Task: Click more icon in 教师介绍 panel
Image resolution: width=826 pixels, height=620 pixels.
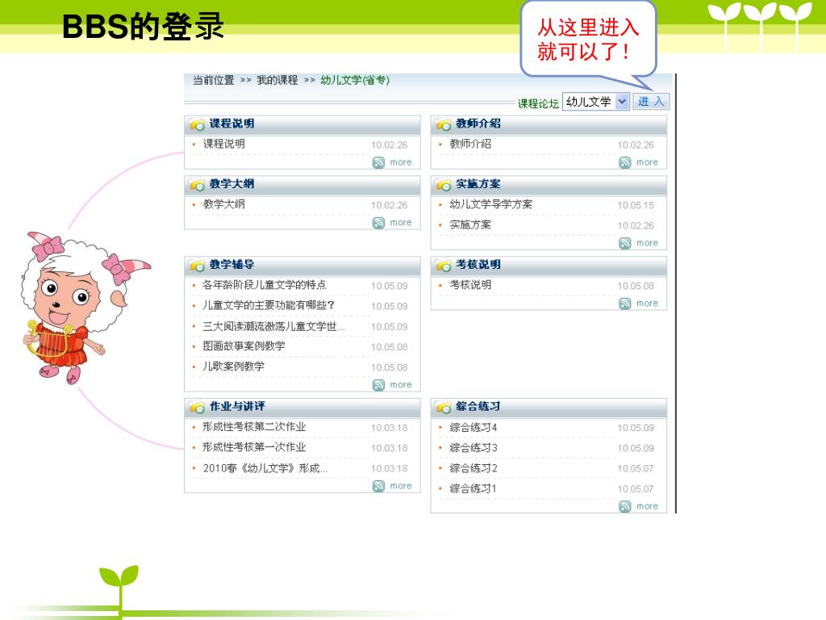Action: pyautogui.click(x=625, y=162)
